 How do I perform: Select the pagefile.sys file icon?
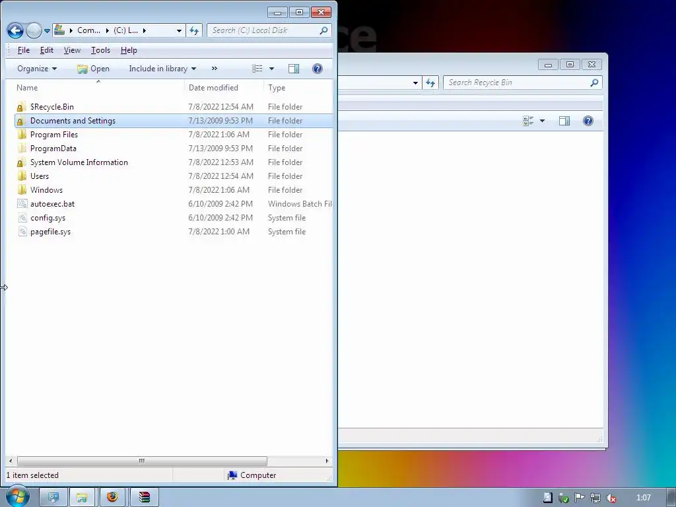22,232
